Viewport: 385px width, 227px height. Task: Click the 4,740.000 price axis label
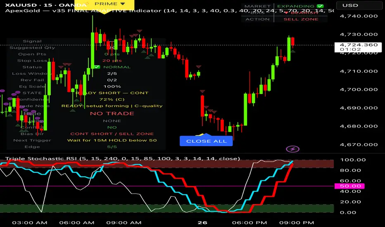pos(359,16)
